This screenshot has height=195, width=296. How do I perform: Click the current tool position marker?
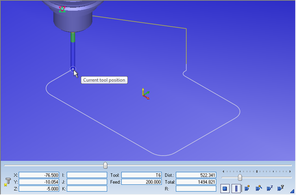[73, 69]
